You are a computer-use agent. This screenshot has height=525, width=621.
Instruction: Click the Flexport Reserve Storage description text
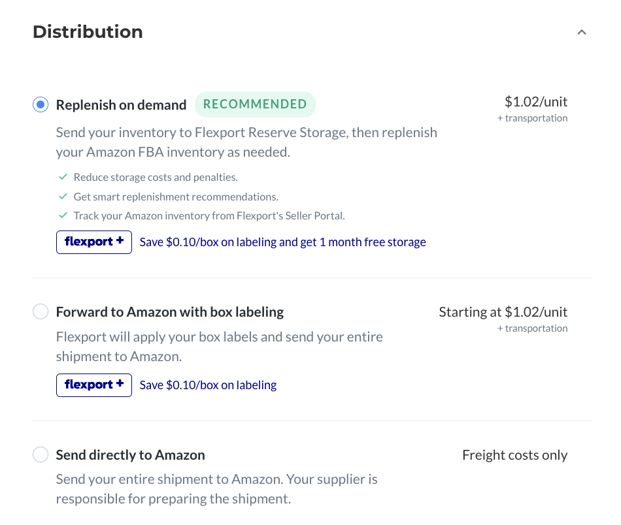pyautogui.click(x=246, y=142)
